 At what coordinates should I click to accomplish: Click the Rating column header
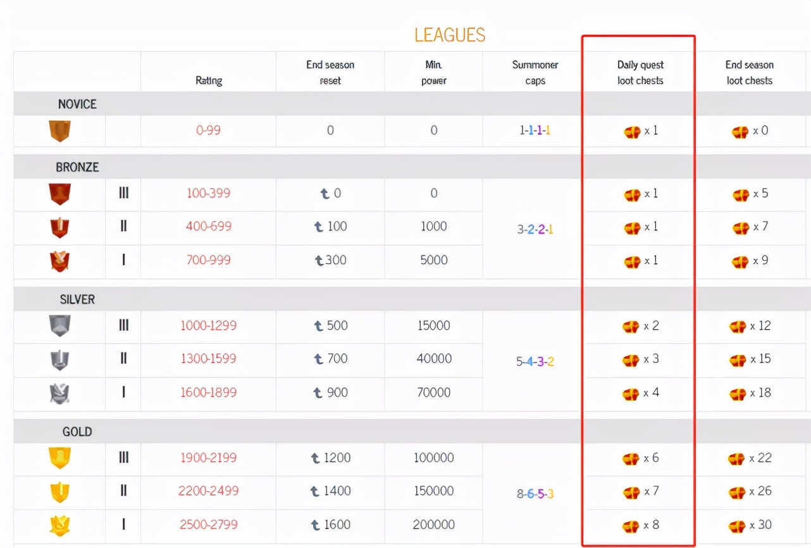pyautogui.click(x=209, y=80)
